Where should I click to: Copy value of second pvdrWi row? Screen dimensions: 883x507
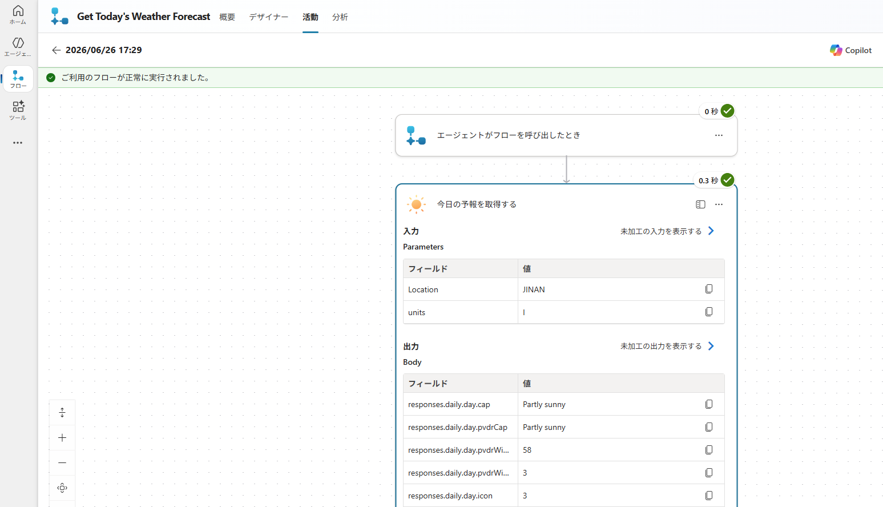709,473
